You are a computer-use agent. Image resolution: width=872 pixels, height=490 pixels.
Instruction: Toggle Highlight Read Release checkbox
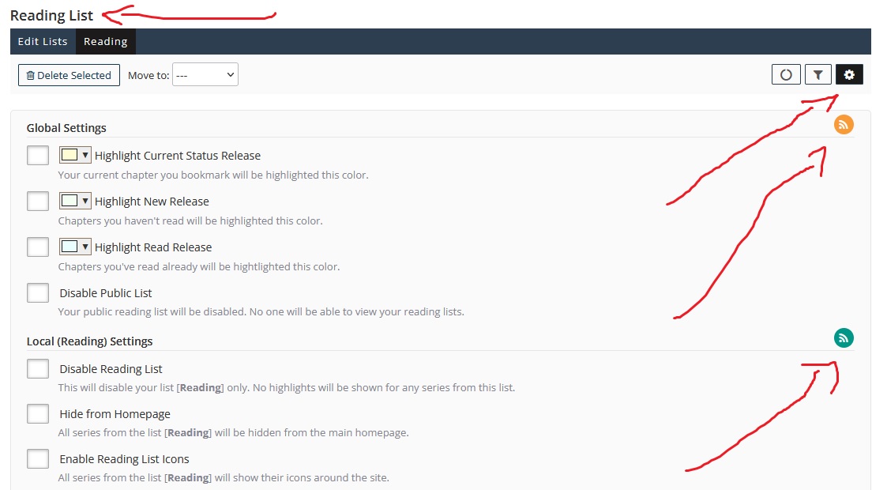[x=38, y=247]
